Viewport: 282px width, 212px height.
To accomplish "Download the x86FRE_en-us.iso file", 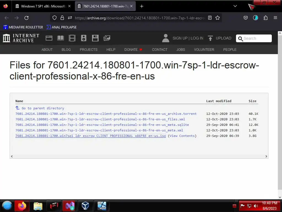I will point(91,136).
